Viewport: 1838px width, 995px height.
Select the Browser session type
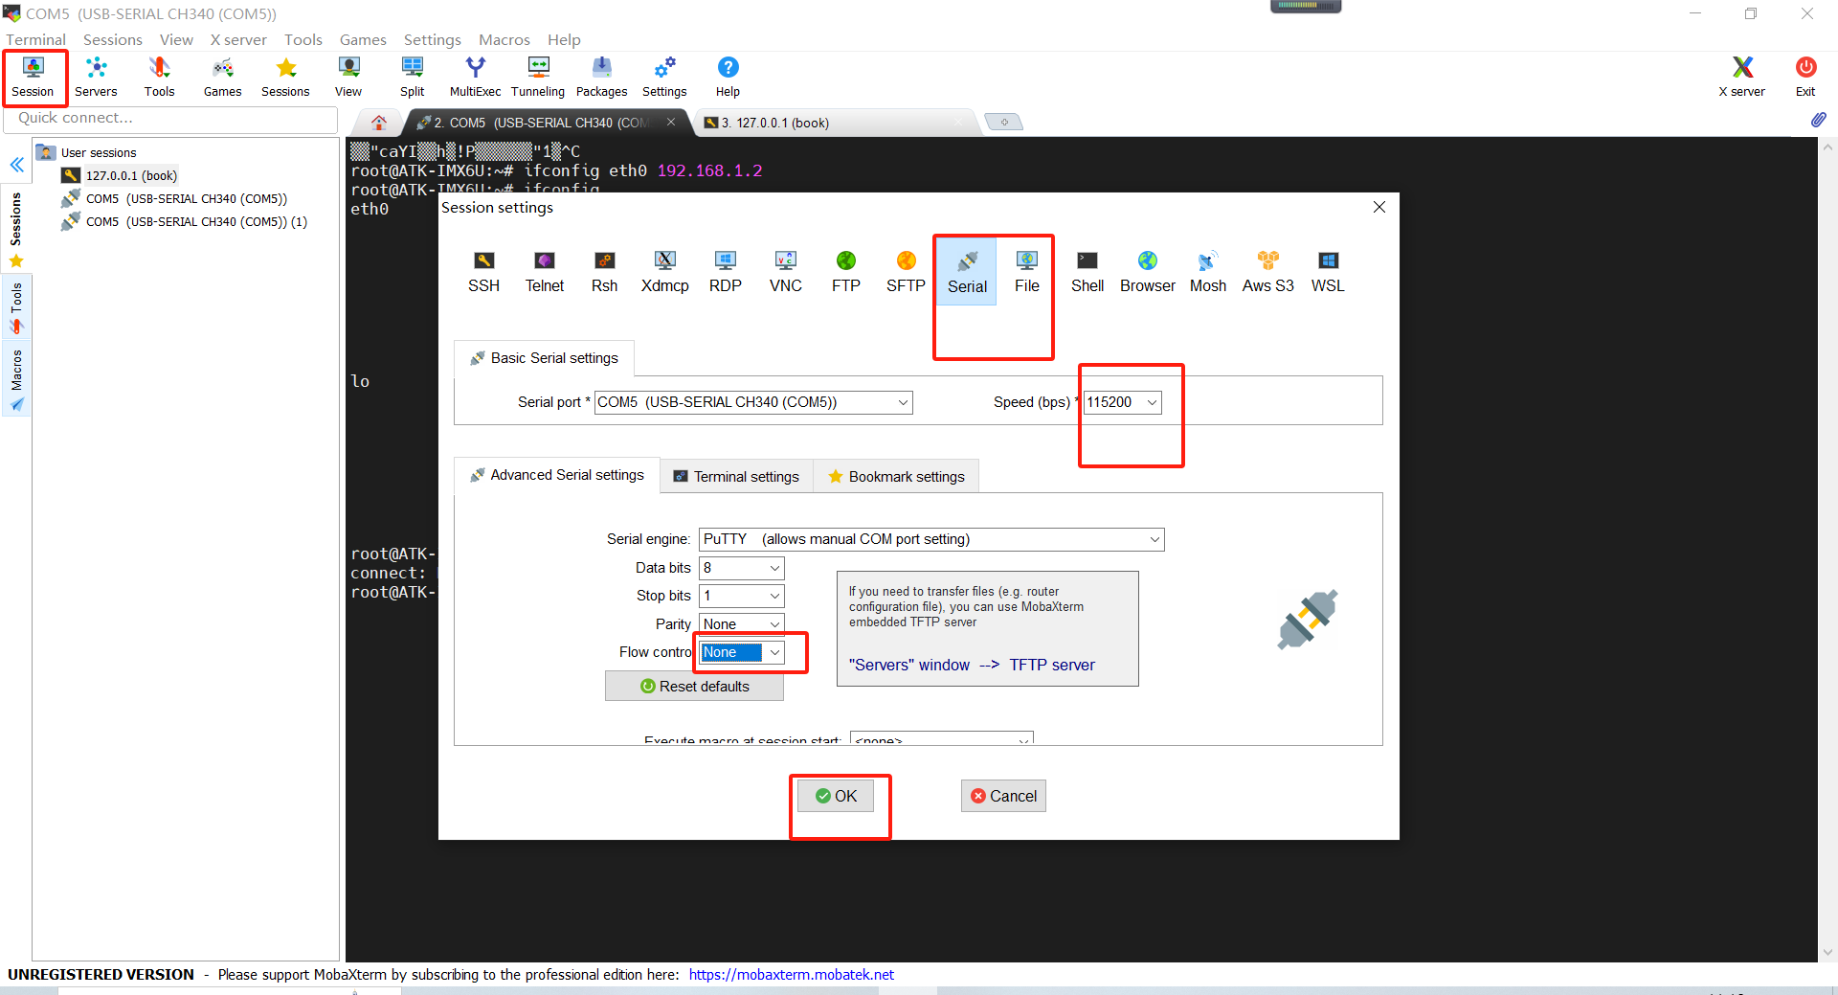point(1148,272)
